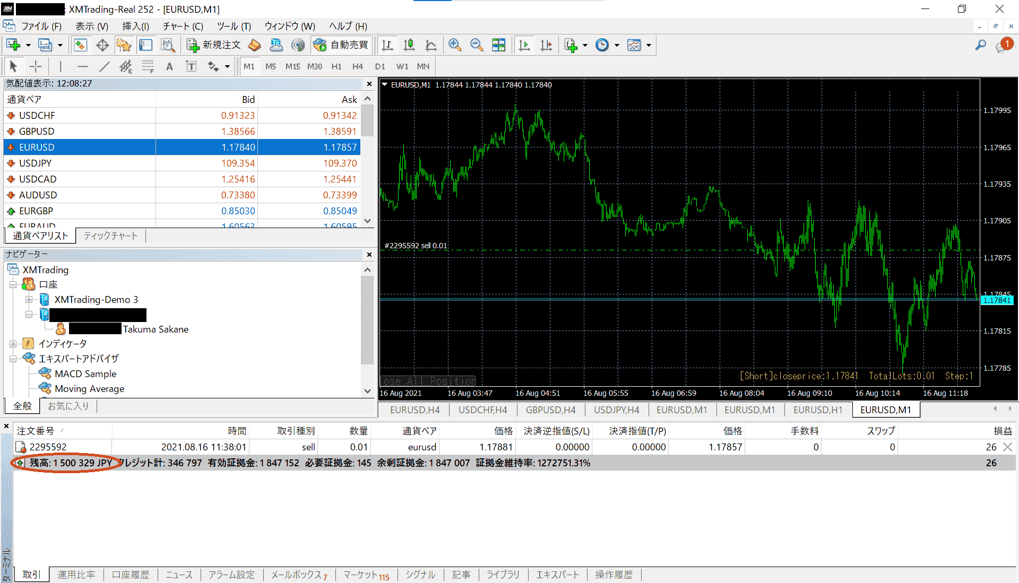Click the zoom in chart icon

tap(454, 45)
